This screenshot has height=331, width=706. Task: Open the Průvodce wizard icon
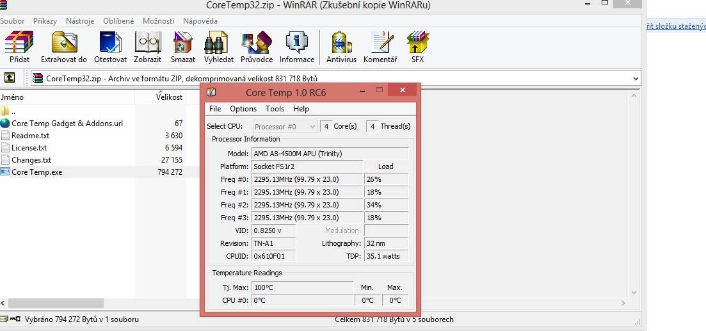coord(256,42)
